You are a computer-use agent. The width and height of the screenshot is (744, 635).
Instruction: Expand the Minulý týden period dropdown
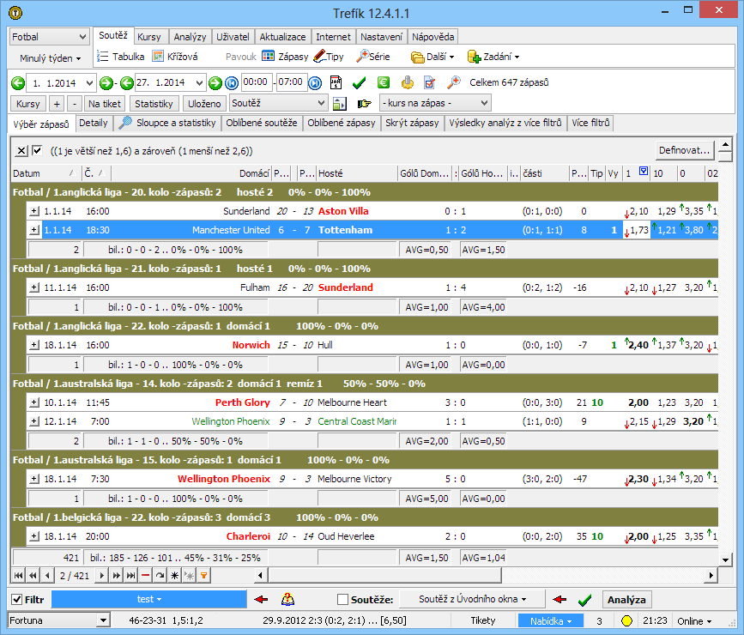pos(50,58)
